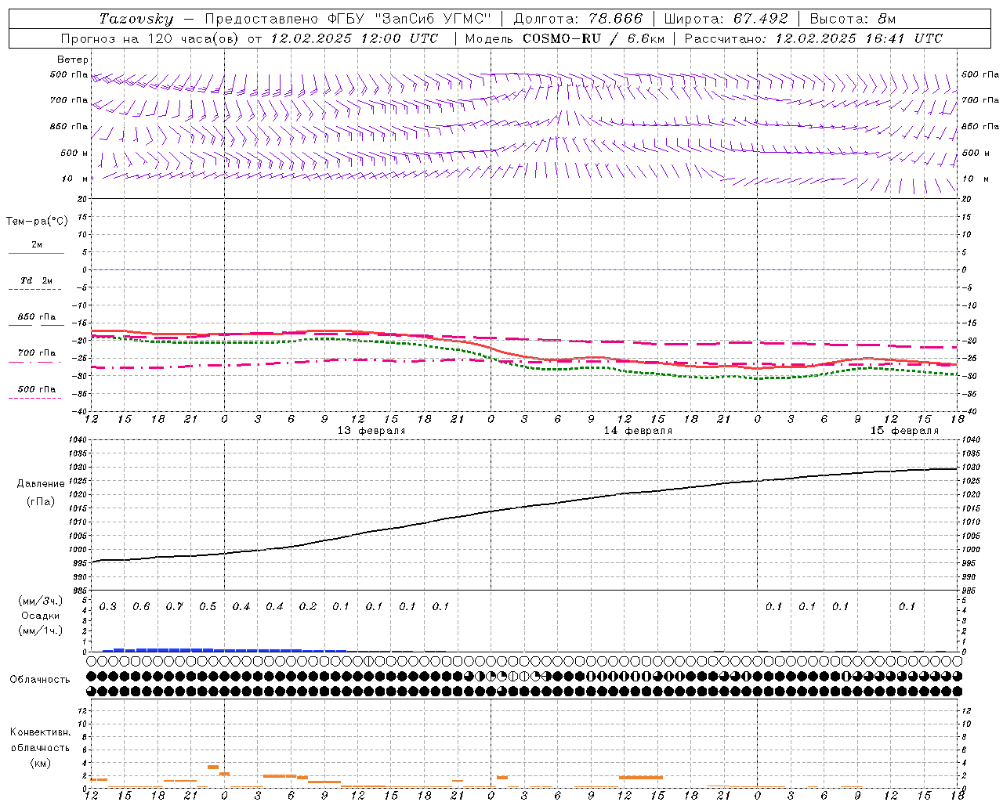Select the elevation text Высота: 8м
This screenshot has height=802, width=1003.
[853, 19]
